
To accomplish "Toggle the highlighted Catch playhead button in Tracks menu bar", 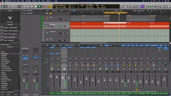I will coord(74,11).
